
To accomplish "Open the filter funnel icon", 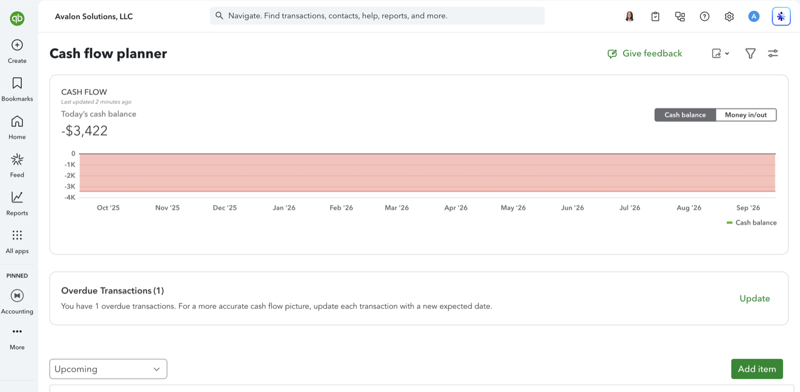I will click(x=750, y=53).
